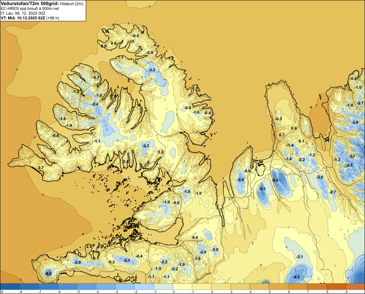Pick legend color between -7 and -6
The height and width of the screenshot is (294, 365).
(x=48, y=286)
